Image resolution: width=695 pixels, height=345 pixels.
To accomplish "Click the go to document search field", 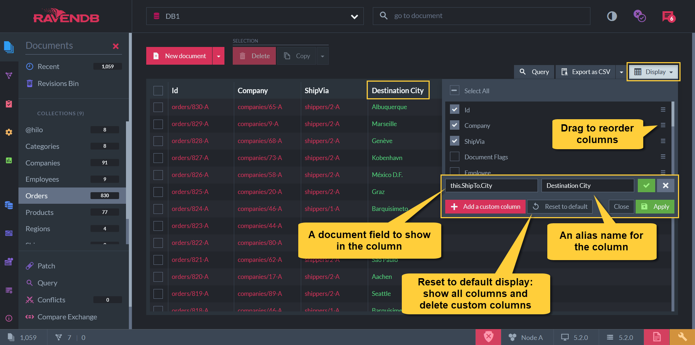I will (481, 16).
